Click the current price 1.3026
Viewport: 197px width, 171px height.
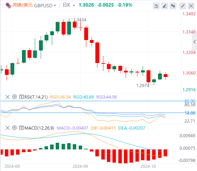coord(86,5)
